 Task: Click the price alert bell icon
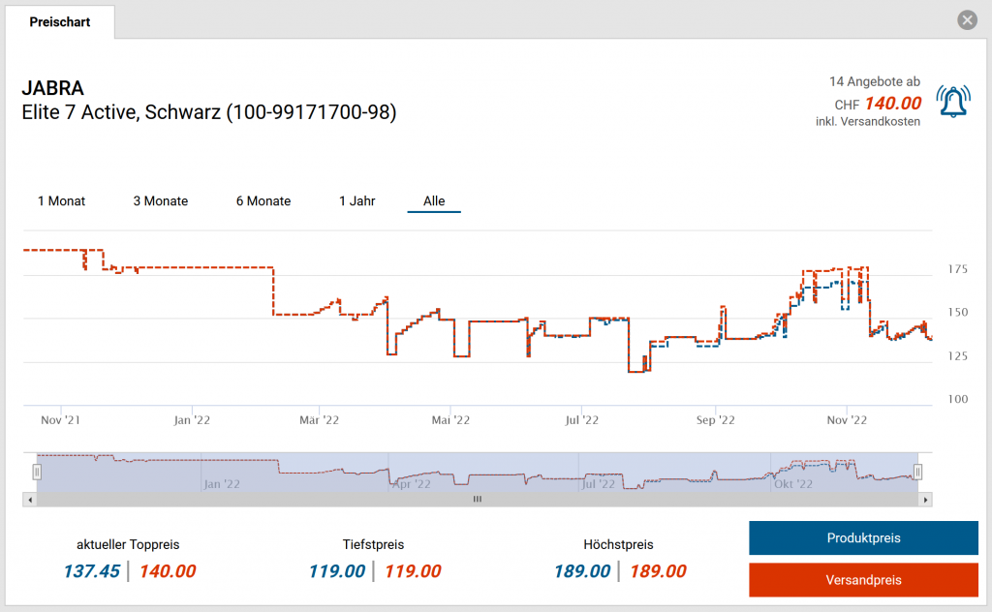coord(952,102)
